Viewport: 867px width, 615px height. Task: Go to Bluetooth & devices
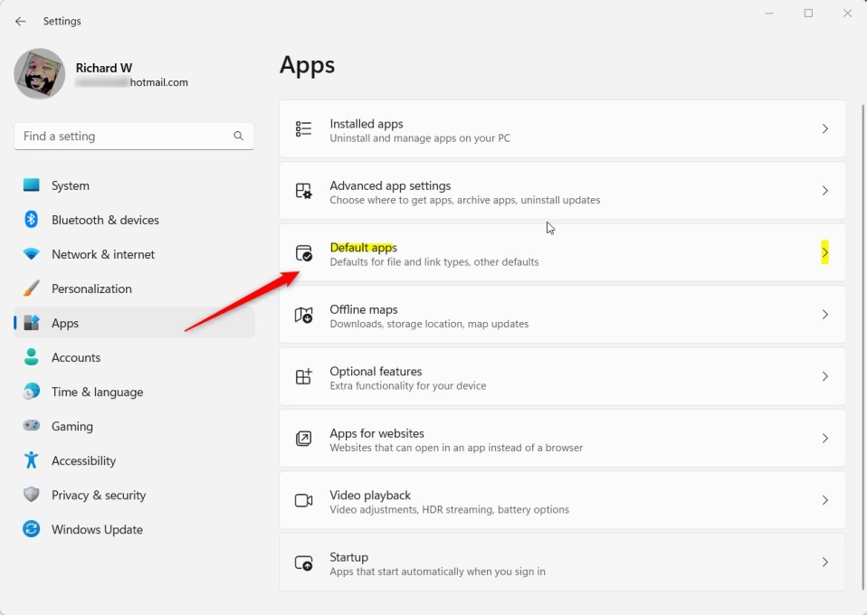click(134, 220)
